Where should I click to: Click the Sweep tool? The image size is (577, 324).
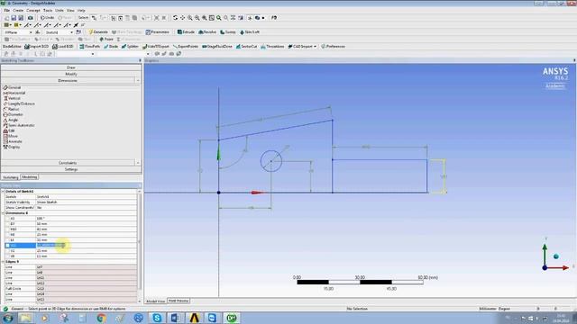228,32
